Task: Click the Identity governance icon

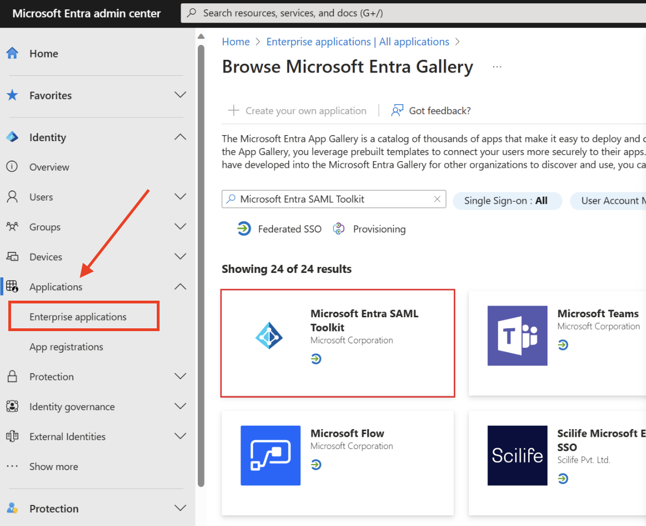Action: tap(12, 406)
